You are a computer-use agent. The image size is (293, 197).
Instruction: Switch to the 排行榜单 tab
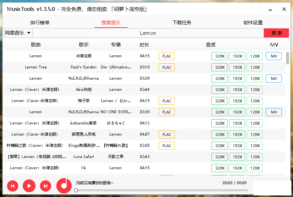(x=40, y=23)
